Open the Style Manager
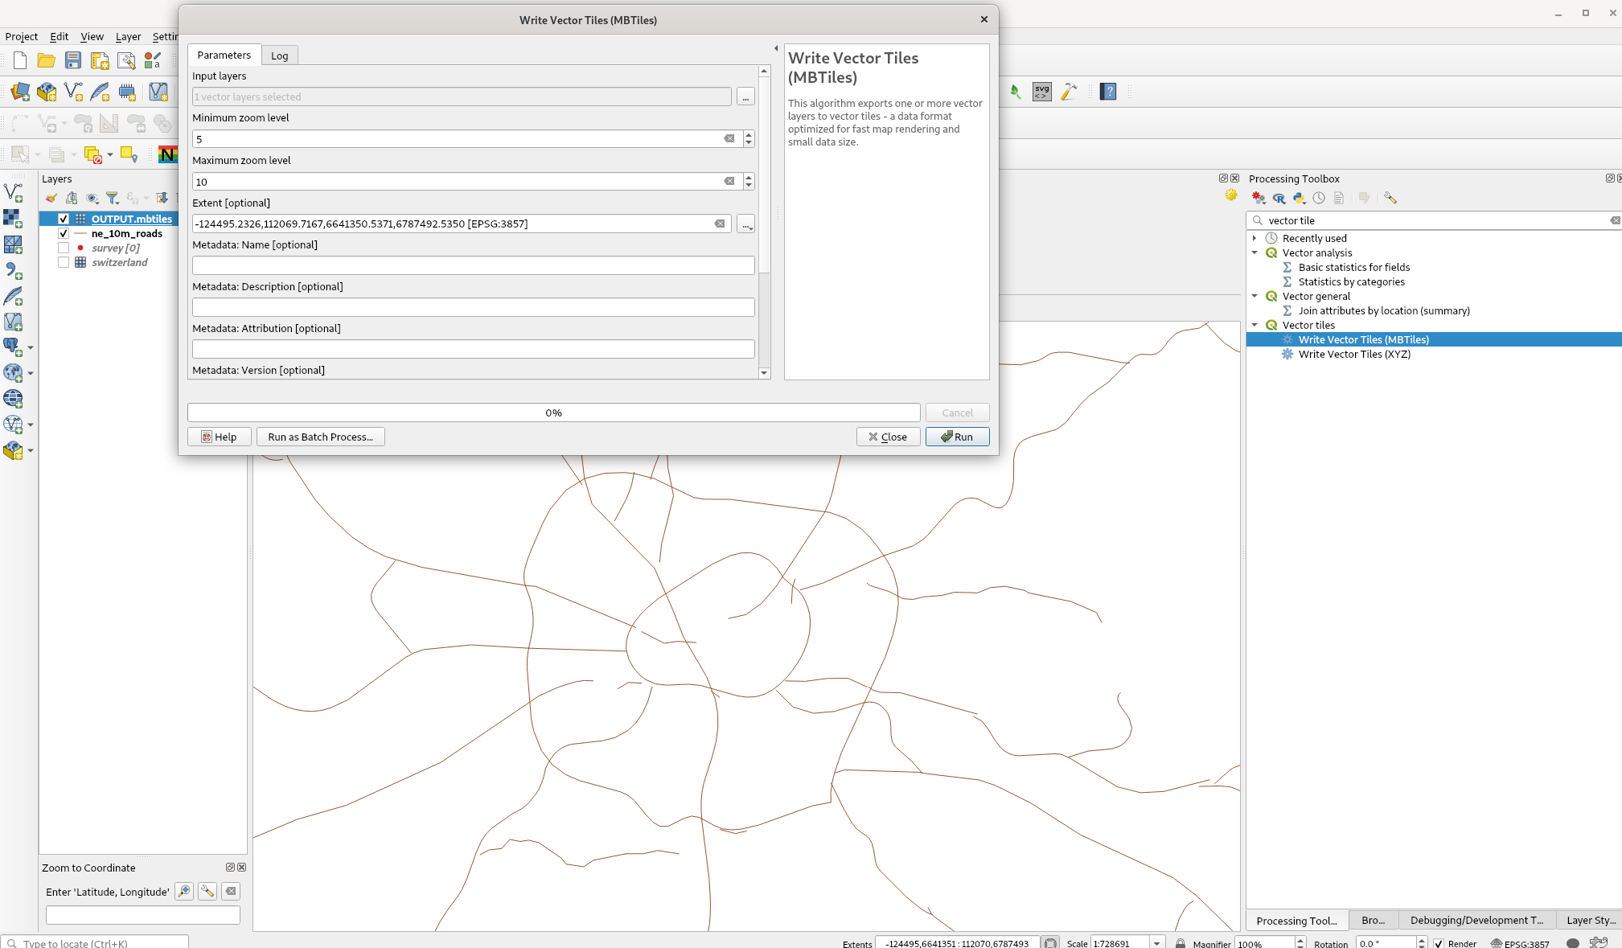Screen dimensions: 1622x948 (x=153, y=60)
